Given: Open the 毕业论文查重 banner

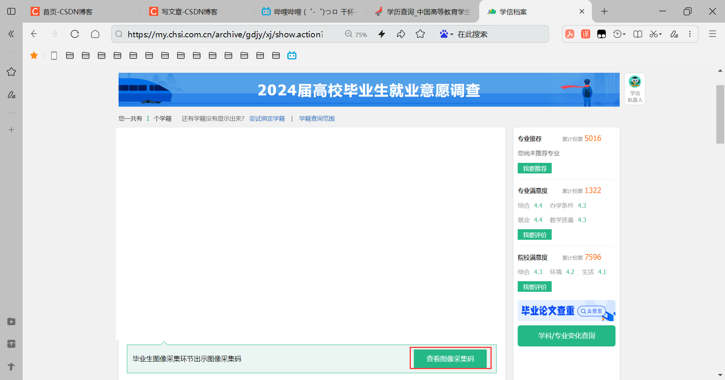Looking at the screenshot, I should [566, 311].
